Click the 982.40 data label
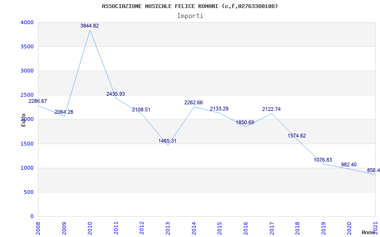The width and height of the screenshot is (380, 237). 349,165
